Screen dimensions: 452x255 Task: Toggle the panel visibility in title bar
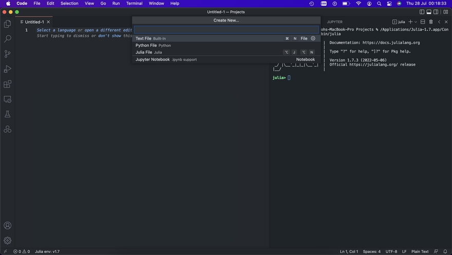(x=429, y=12)
